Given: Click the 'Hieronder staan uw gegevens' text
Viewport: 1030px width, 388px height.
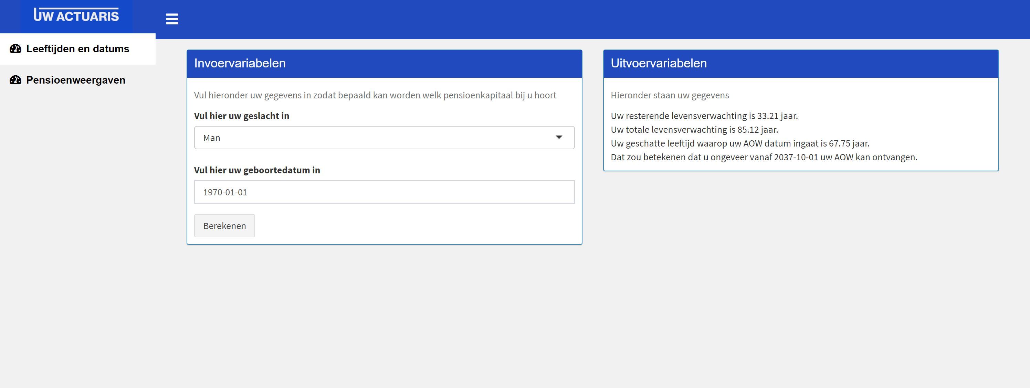Looking at the screenshot, I should point(670,95).
